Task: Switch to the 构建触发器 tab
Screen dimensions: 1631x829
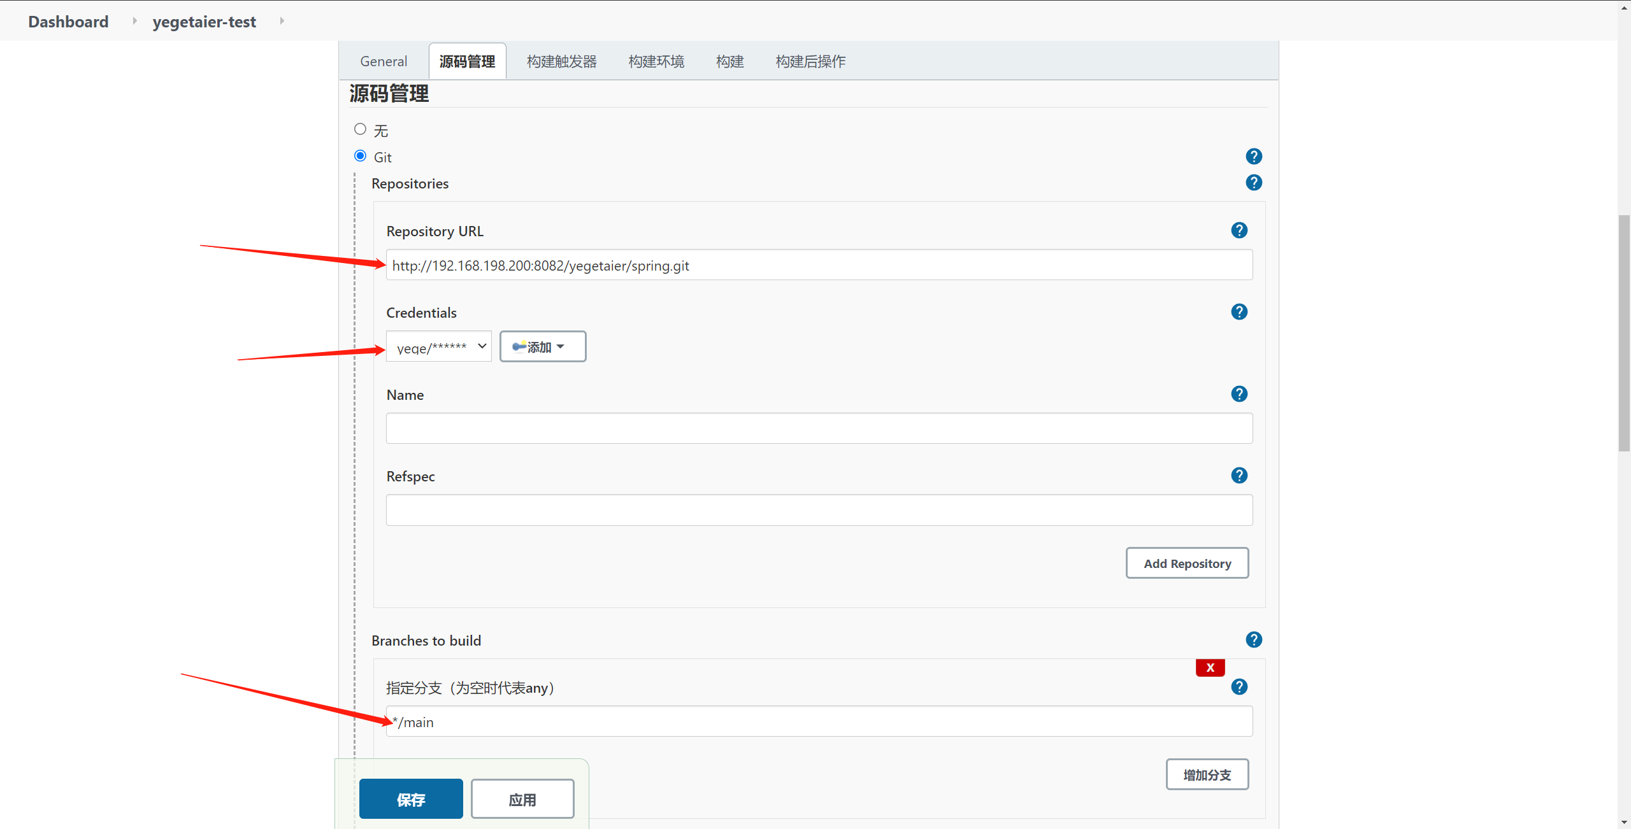Action: point(561,62)
